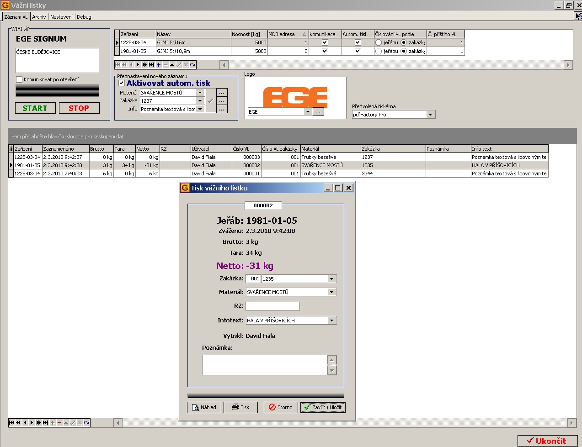Add a new record in the devices table navigator
This screenshot has width=582, height=447.
[x=159, y=65]
